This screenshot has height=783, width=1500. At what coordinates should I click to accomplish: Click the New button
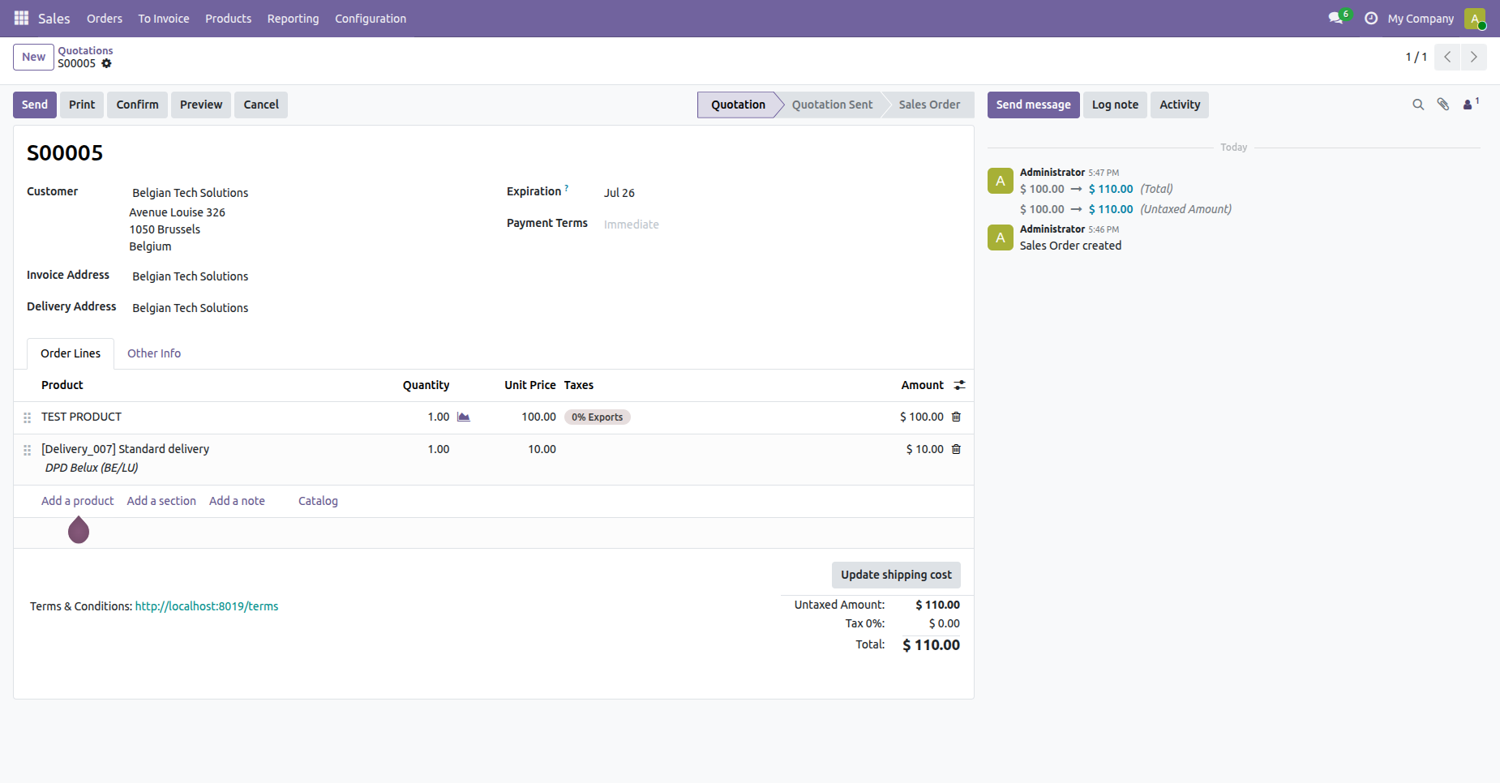pos(33,57)
